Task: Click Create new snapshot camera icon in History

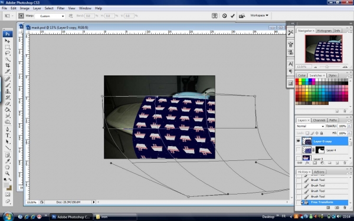Action: 337,207
